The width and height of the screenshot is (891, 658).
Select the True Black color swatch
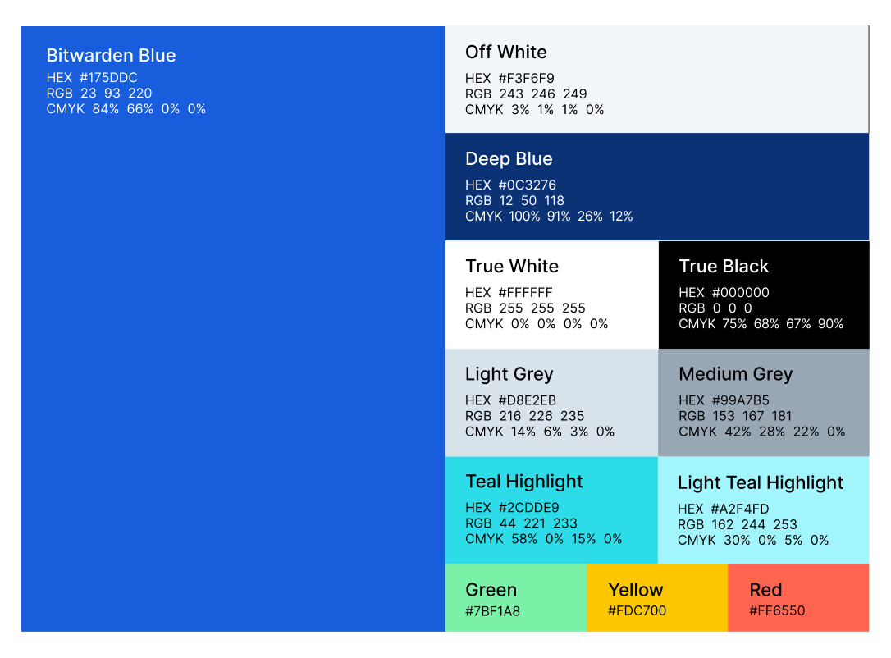pyautogui.click(x=763, y=295)
